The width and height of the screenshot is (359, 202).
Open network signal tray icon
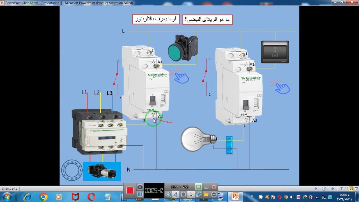317,197
